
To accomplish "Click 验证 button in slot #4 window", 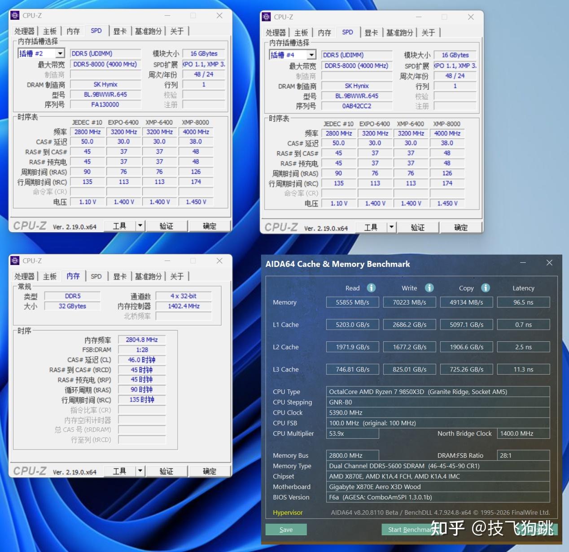I will point(418,227).
